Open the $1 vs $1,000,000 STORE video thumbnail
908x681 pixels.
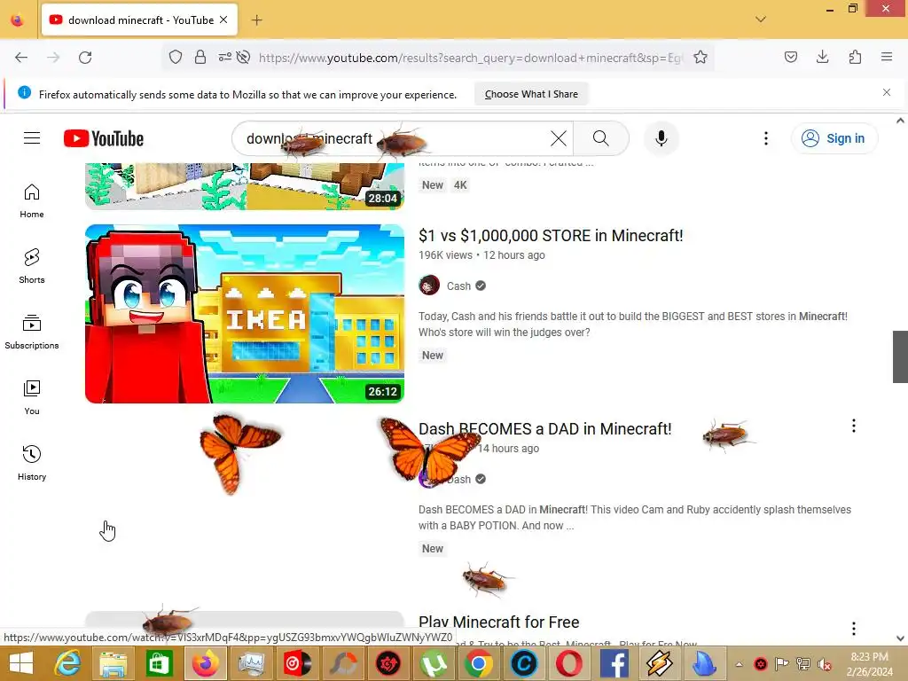pos(245,314)
